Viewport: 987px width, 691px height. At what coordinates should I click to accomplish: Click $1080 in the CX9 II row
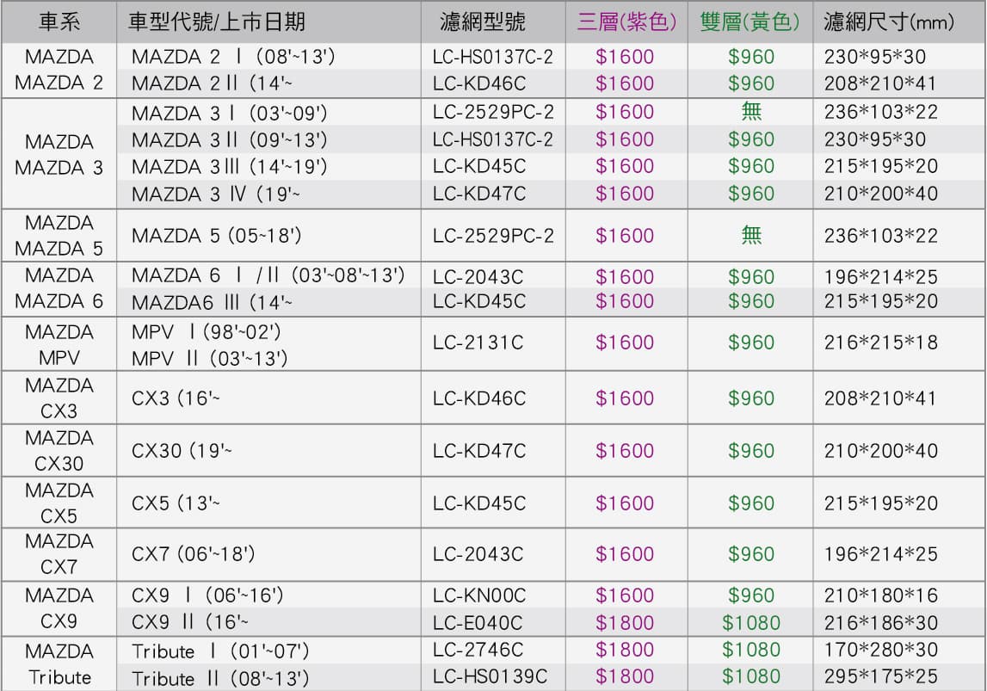(751, 623)
